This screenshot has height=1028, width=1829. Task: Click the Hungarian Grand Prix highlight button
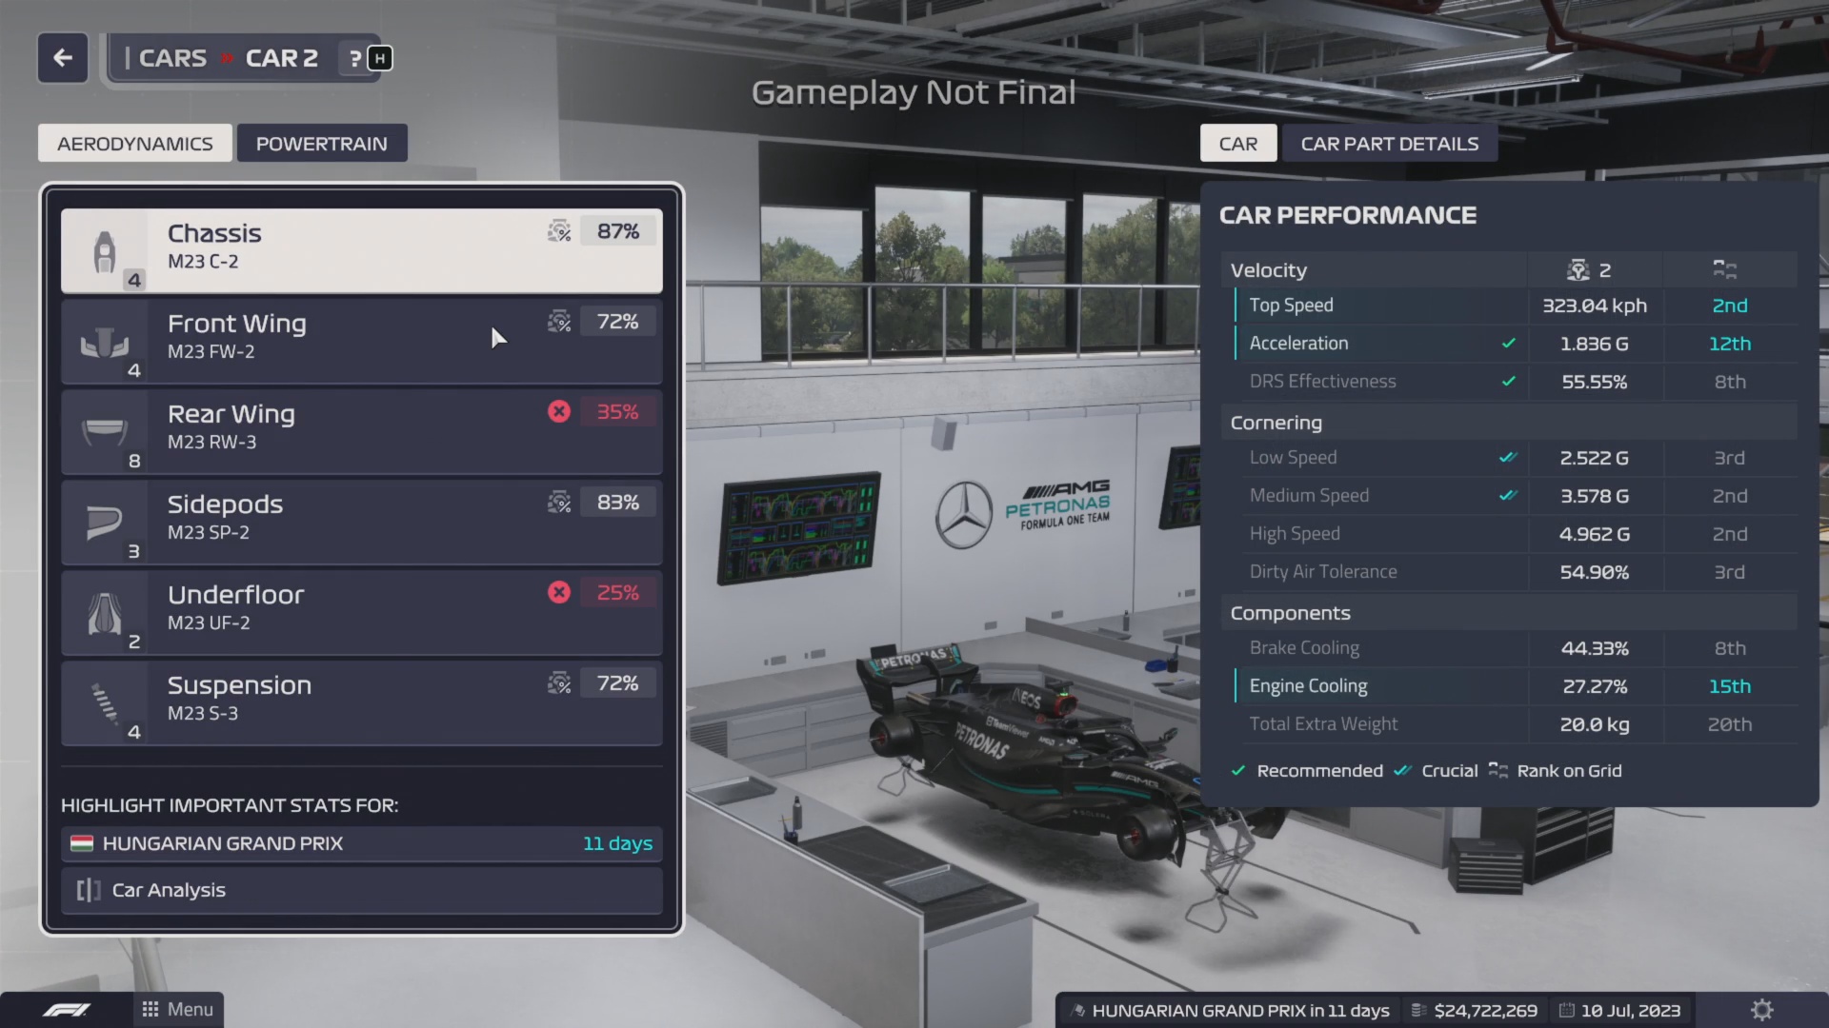(x=363, y=842)
